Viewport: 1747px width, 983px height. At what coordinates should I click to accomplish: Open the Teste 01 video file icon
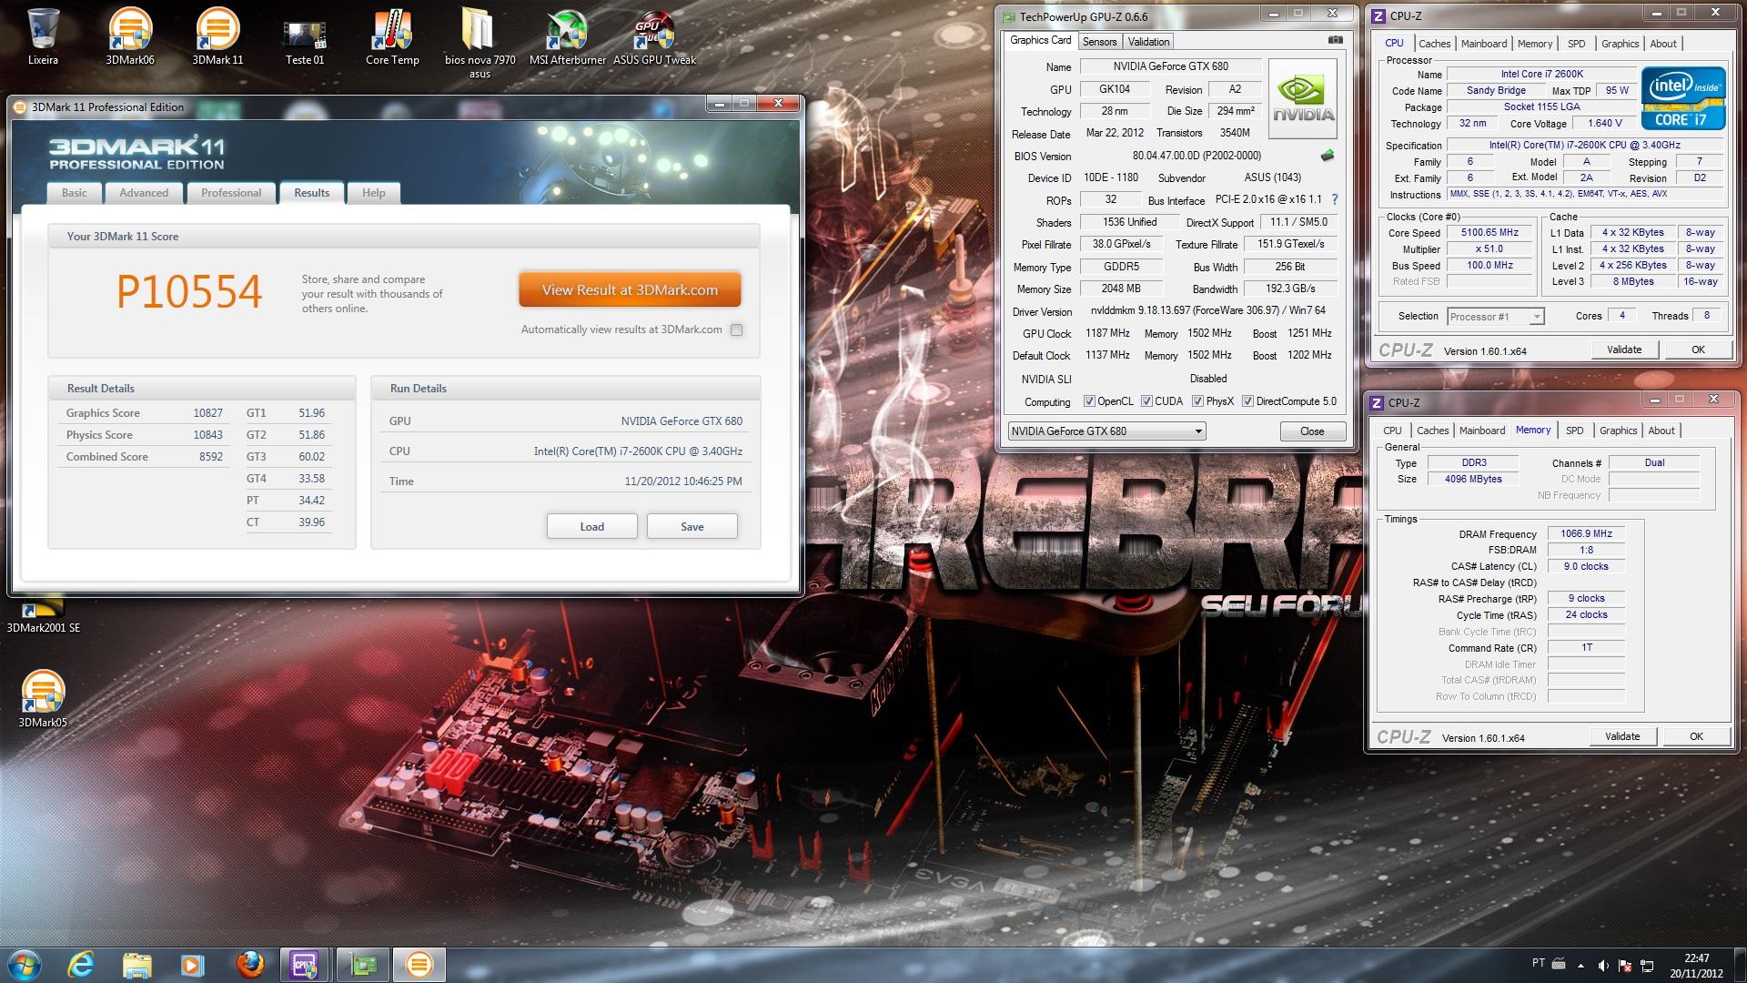pyautogui.click(x=305, y=36)
